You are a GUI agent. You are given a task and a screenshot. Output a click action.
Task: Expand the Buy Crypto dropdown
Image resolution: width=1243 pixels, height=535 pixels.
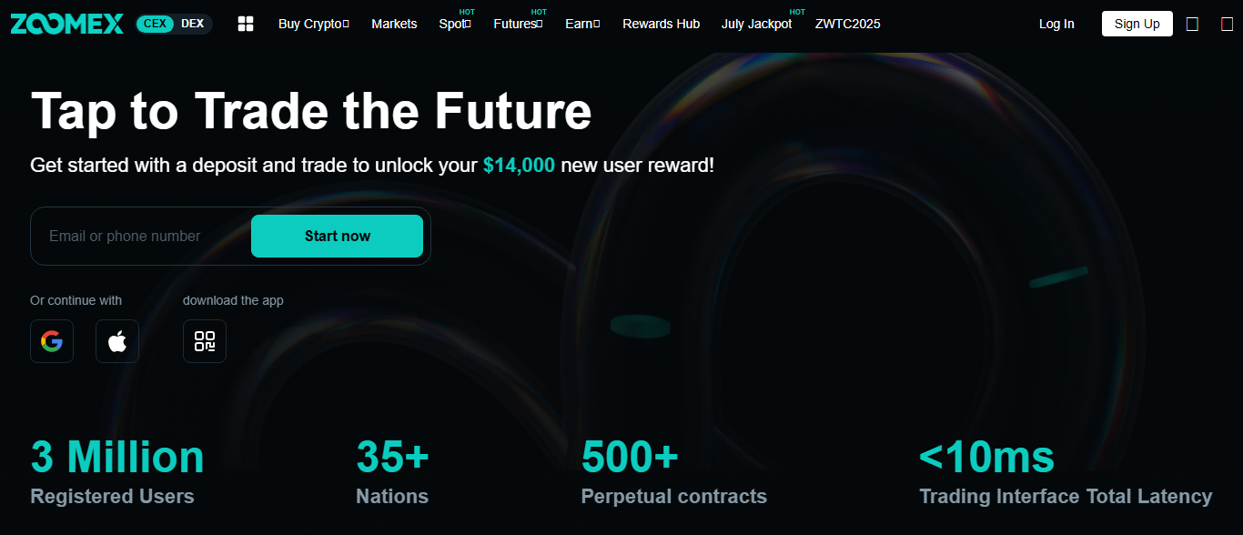coord(313,24)
